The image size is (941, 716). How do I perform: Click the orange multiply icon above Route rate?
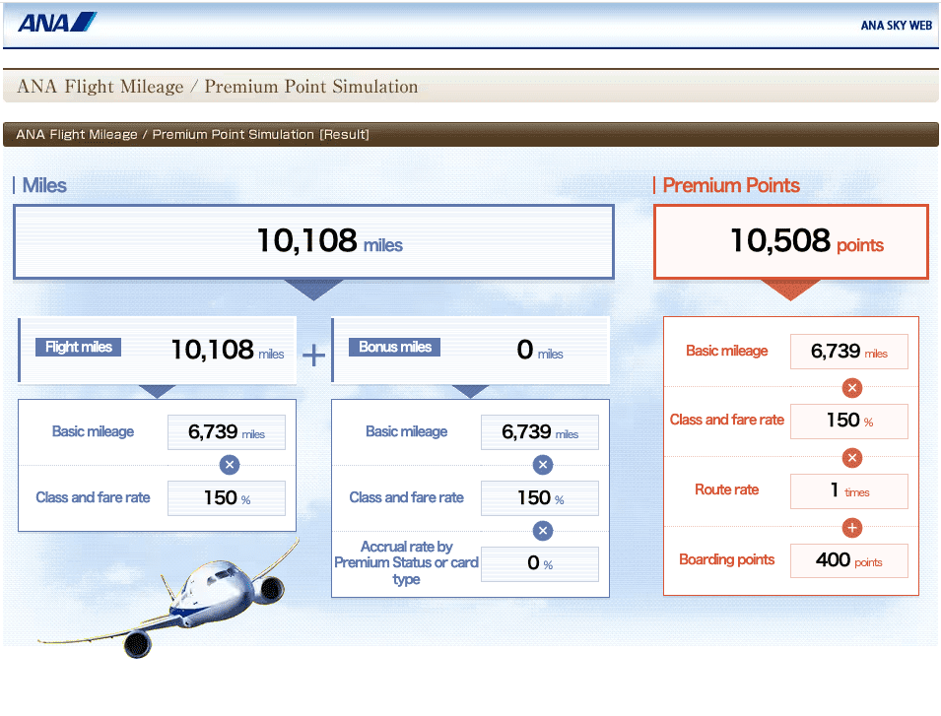tap(852, 457)
